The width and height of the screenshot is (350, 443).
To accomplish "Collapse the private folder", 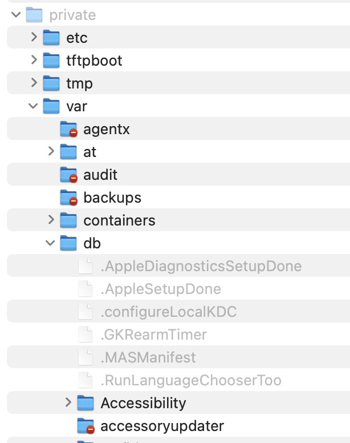I will pos(16,15).
